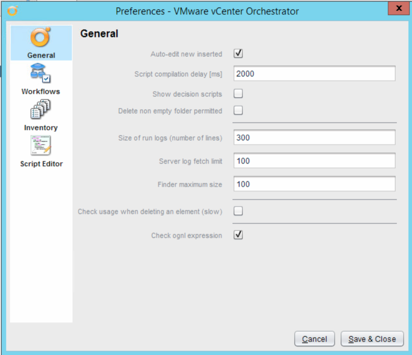The width and height of the screenshot is (412, 355).
Task: Click the General tab label text
Action: click(41, 55)
